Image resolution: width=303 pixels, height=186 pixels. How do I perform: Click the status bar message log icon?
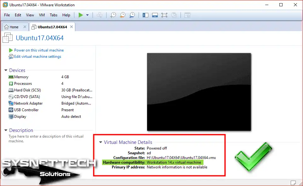point(293,183)
